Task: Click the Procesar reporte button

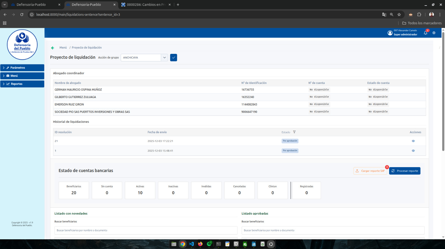Action: pyautogui.click(x=404, y=171)
